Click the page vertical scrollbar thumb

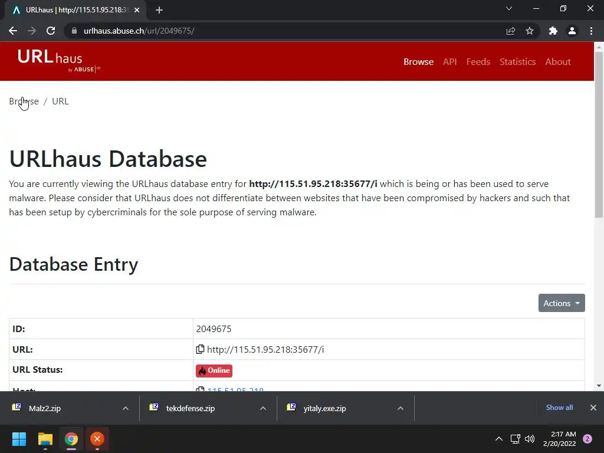(x=599, y=135)
